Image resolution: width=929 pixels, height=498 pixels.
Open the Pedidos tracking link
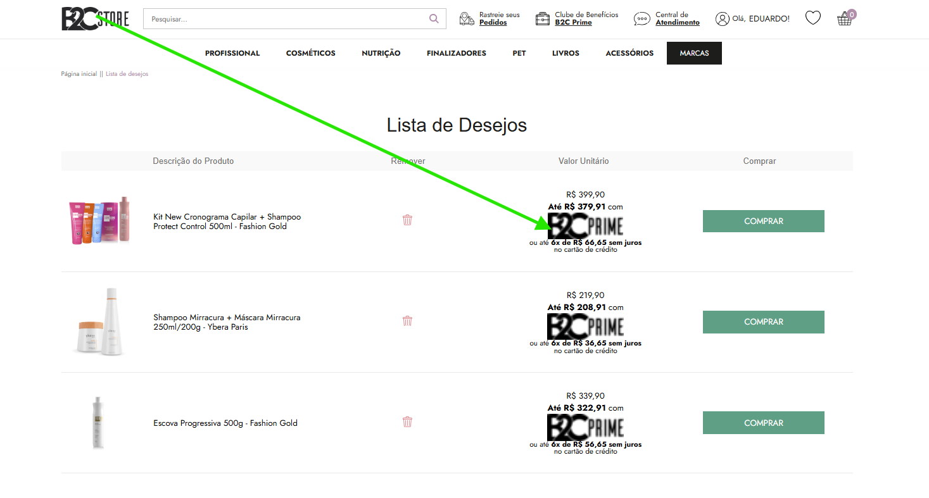[x=493, y=22]
